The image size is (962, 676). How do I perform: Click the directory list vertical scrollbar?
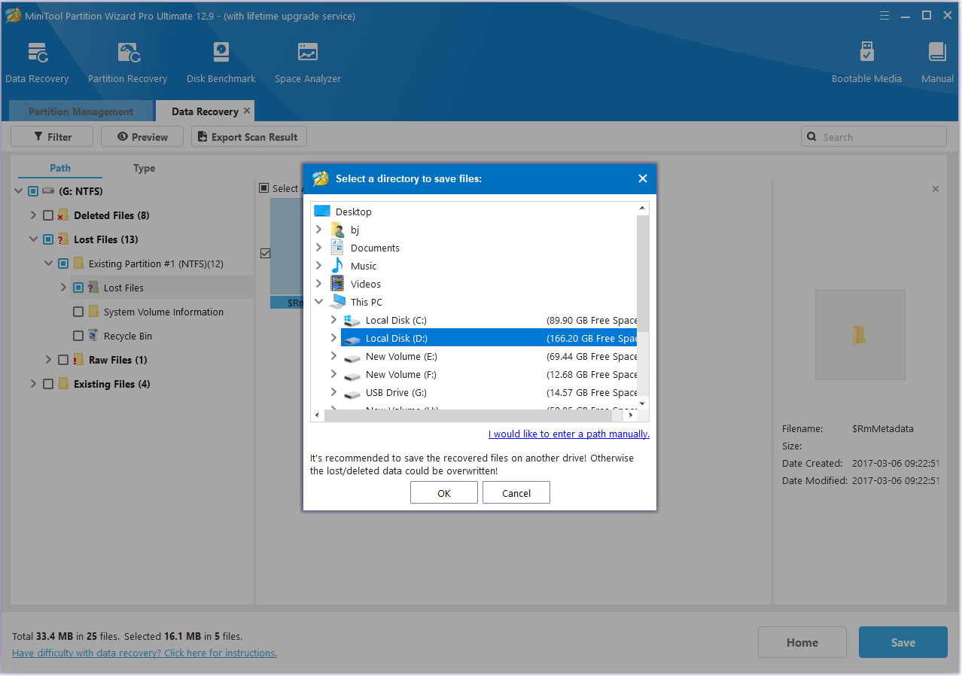[x=643, y=301]
